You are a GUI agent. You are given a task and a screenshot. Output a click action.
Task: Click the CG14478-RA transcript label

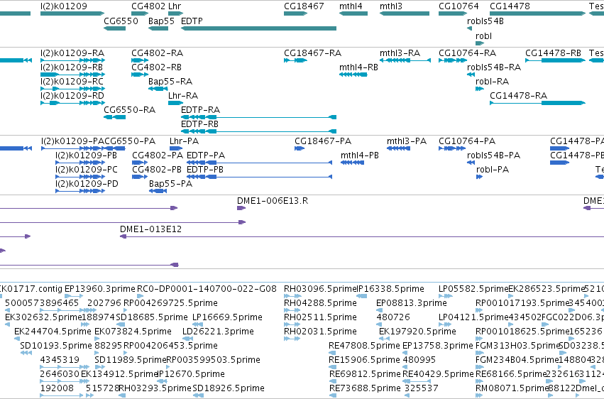519,96
